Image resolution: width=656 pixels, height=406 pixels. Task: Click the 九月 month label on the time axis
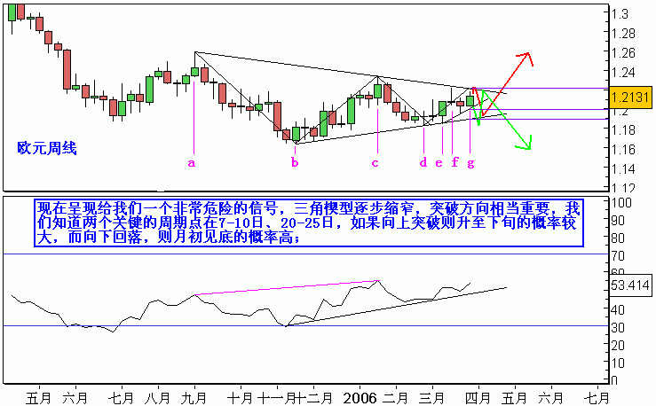tap(194, 398)
